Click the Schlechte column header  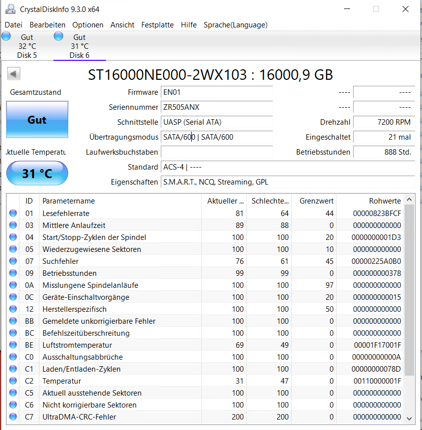(x=269, y=201)
